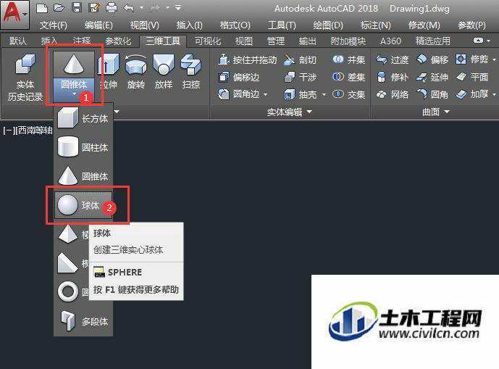This screenshot has width=499, height=369.
Task: Open the 修改(M) menu
Action: (424, 25)
